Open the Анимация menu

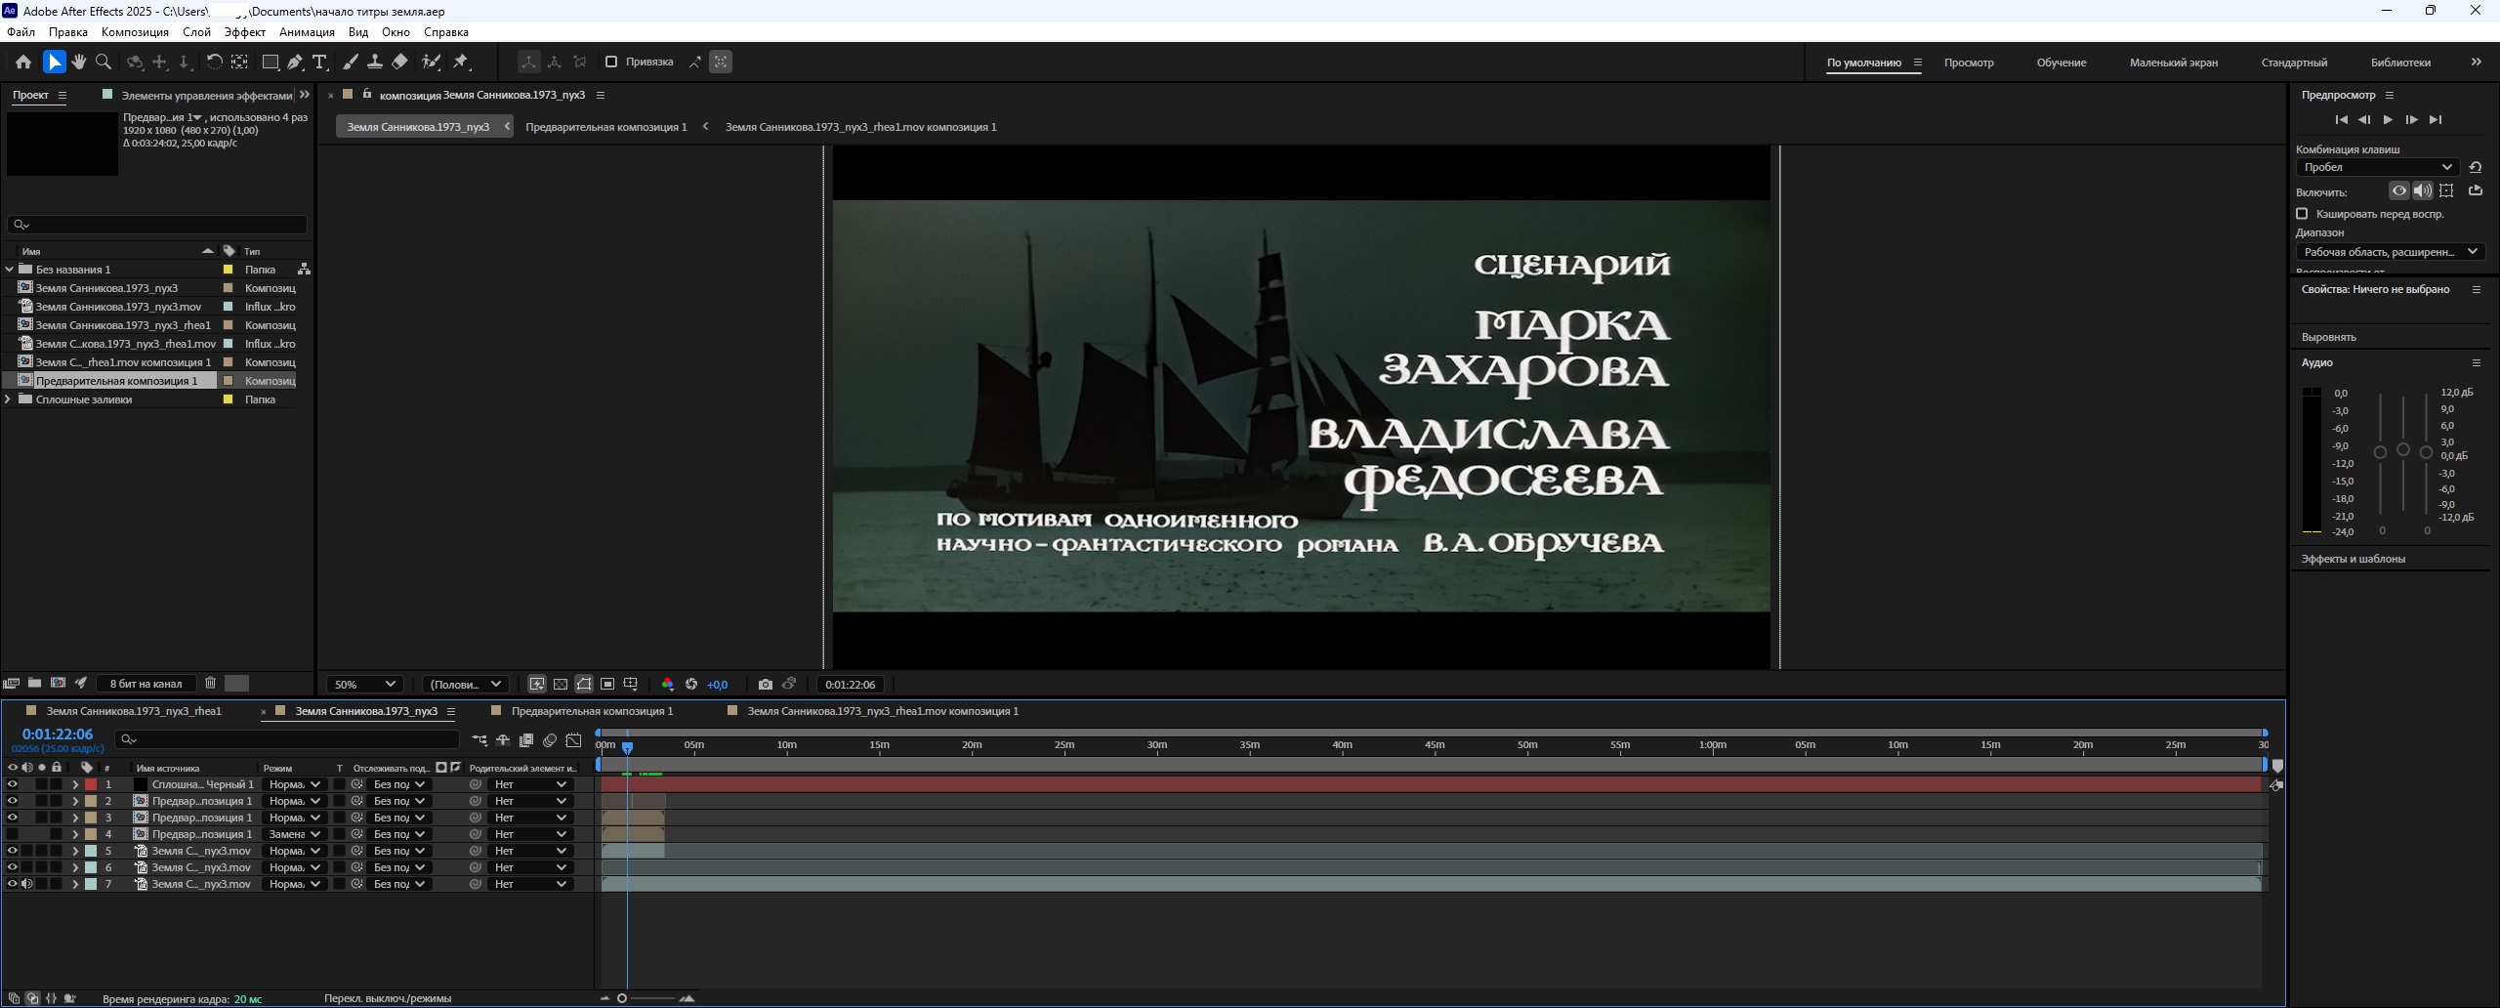click(x=307, y=32)
